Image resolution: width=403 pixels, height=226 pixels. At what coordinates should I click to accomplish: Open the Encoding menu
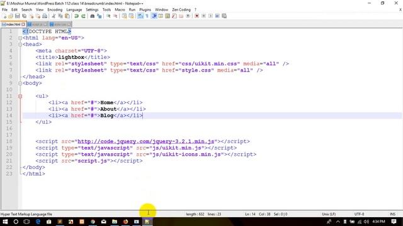click(x=55, y=9)
